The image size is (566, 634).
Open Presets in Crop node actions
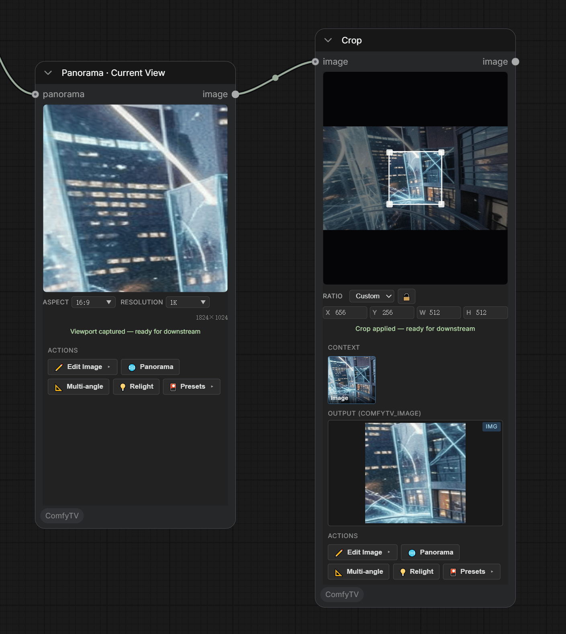[472, 572]
